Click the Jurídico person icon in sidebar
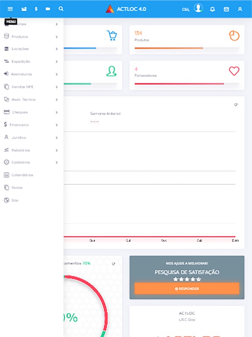The image size is (252, 337). coord(7,137)
